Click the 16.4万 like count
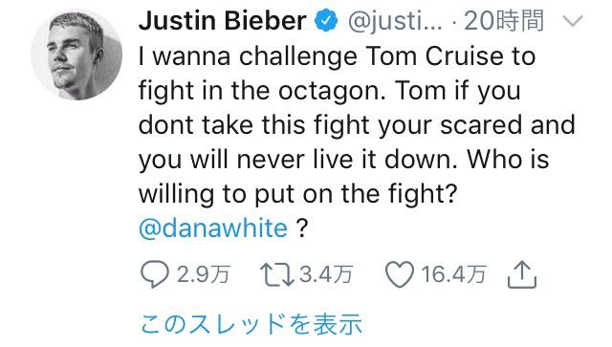Screen dimensions: 612x347 point(453,274)
